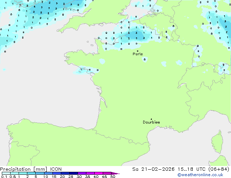Screen dimensions: 231x178
Task: Click the ICON model name text
Action: coord(56,169)
